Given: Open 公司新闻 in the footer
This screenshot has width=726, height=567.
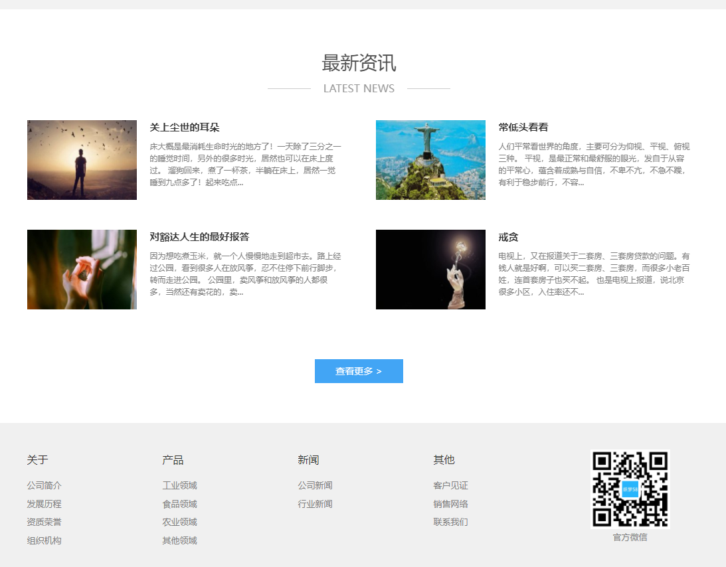Looking at the screenshot, I should [315, 485].
